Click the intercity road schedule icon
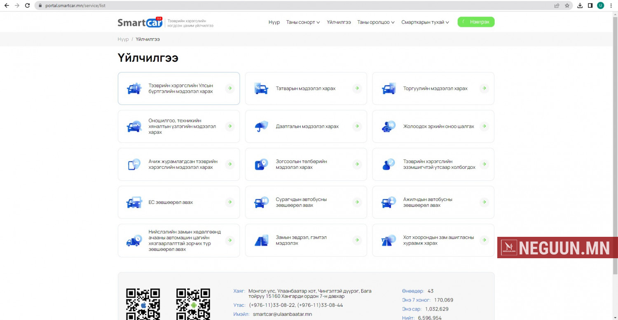618x320 pixels. pyautogui.click(x=389, y=241)
